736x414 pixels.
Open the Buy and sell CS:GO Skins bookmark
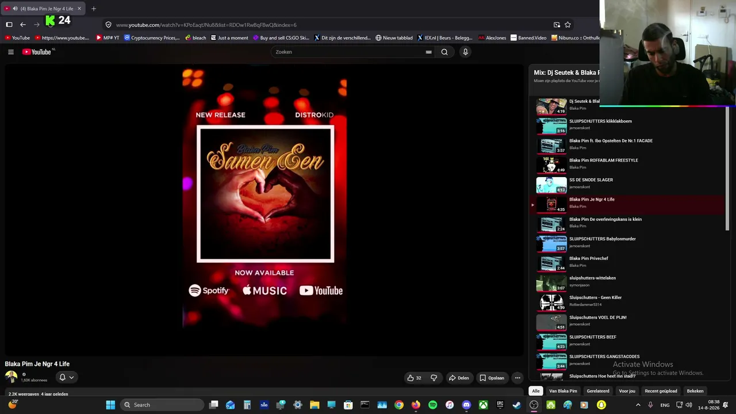pyautogui.click(x=281, y=38)
